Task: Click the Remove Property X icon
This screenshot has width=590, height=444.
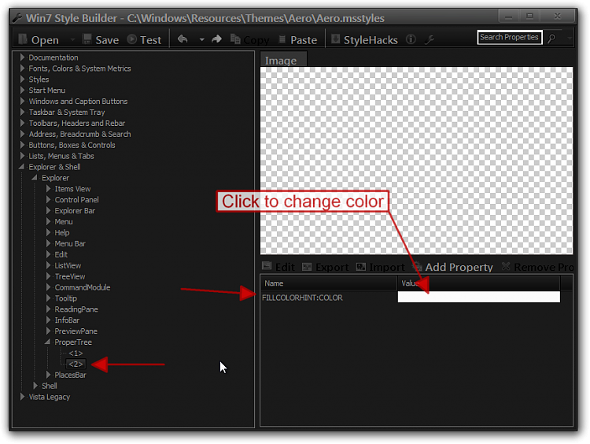Action: click(506, 266)
